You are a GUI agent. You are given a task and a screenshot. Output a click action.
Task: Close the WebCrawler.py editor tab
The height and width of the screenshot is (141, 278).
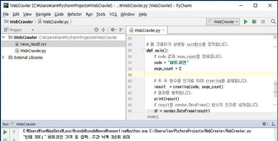click(163, 30)
